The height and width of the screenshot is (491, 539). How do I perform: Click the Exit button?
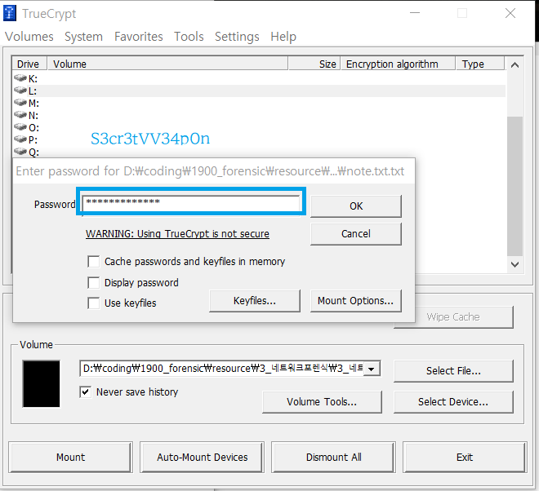465,458
